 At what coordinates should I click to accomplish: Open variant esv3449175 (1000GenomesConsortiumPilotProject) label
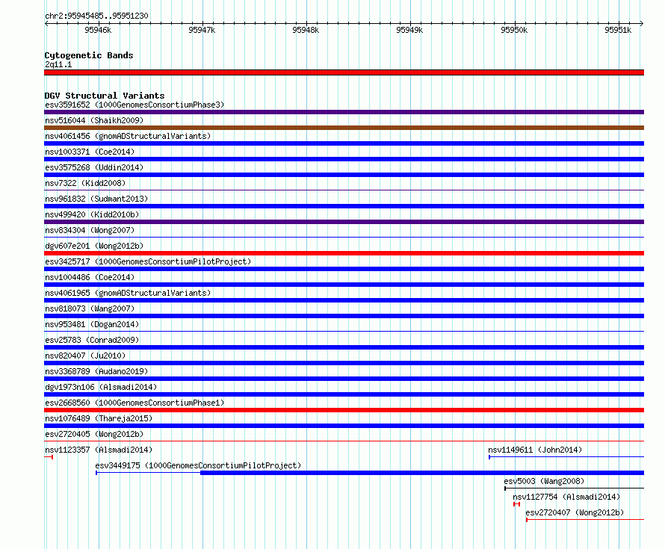(198, 465)
